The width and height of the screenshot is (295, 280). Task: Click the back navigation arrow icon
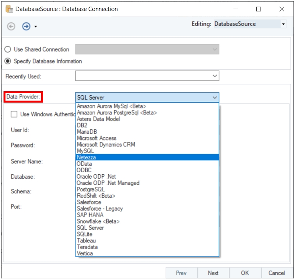click(x=11, y=26)
